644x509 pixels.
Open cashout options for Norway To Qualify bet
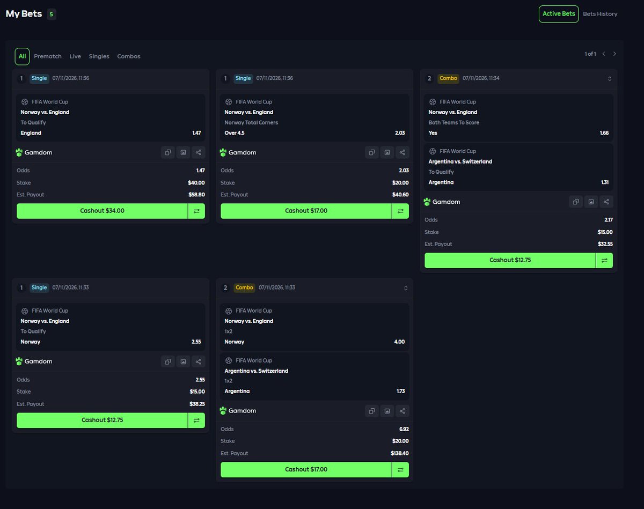pos(196,420)
